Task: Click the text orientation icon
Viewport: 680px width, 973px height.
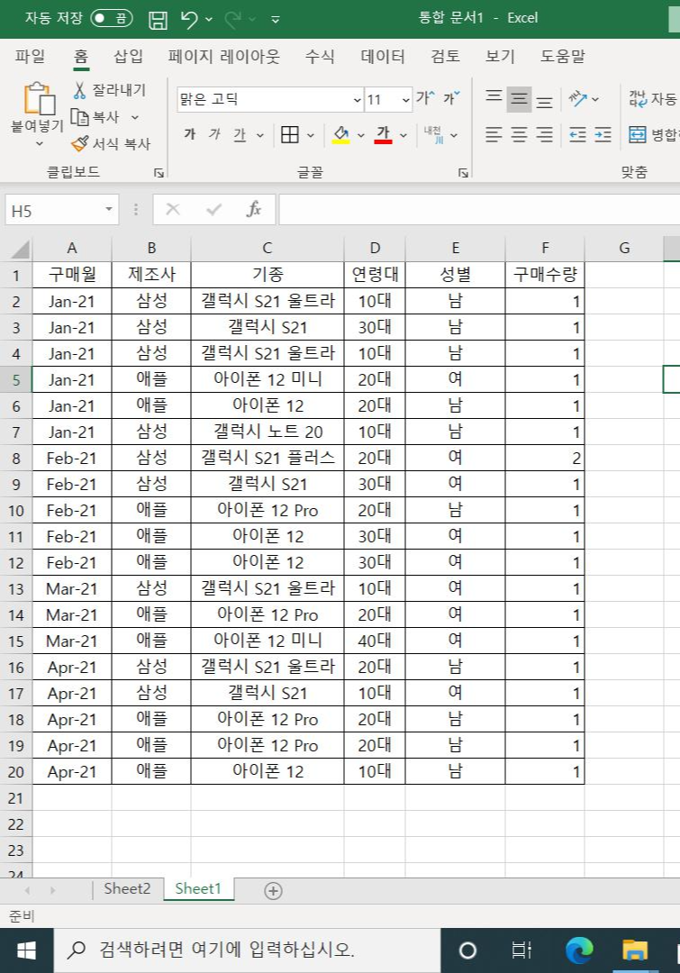Action: [577, 98]
